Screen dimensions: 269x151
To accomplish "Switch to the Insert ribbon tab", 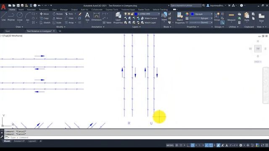I will [21, 10].
